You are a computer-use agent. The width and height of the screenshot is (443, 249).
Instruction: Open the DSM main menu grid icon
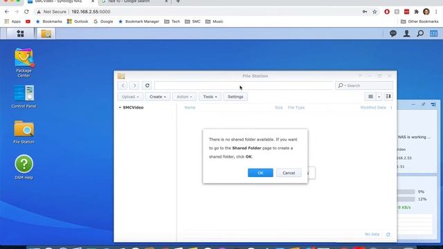[20, 34]
